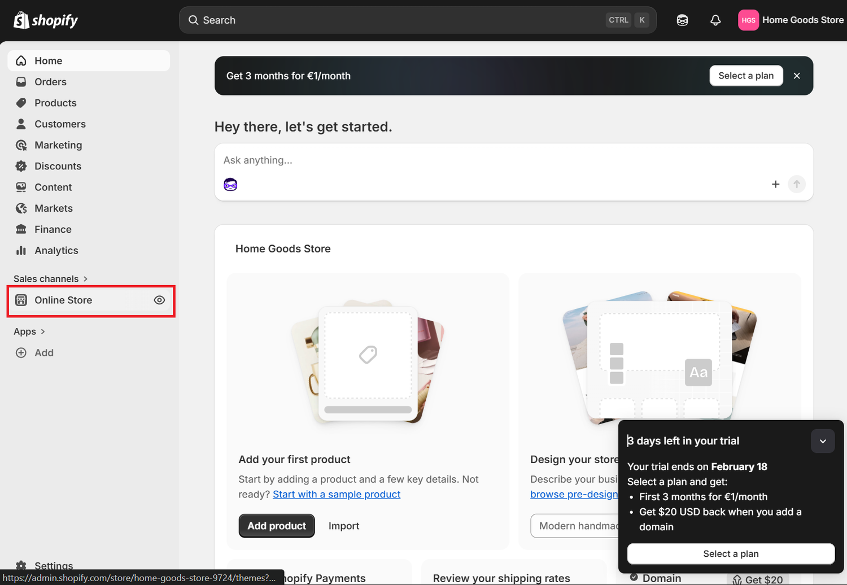Click the Add product button

276,526
